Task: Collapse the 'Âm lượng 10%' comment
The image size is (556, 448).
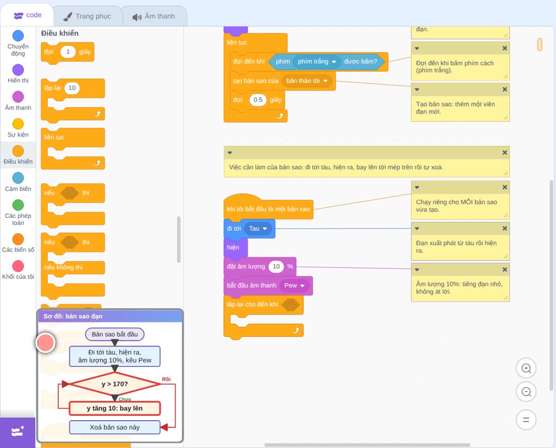Action: tap(417, 270)
